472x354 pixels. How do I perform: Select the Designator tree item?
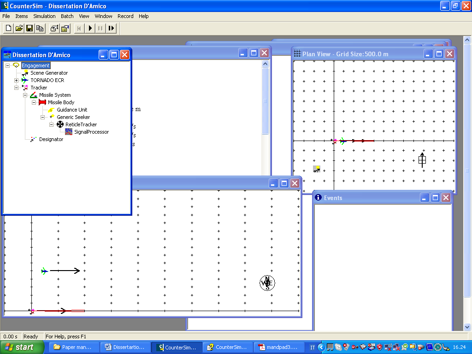pyautogui.click(x=51, y=139)
